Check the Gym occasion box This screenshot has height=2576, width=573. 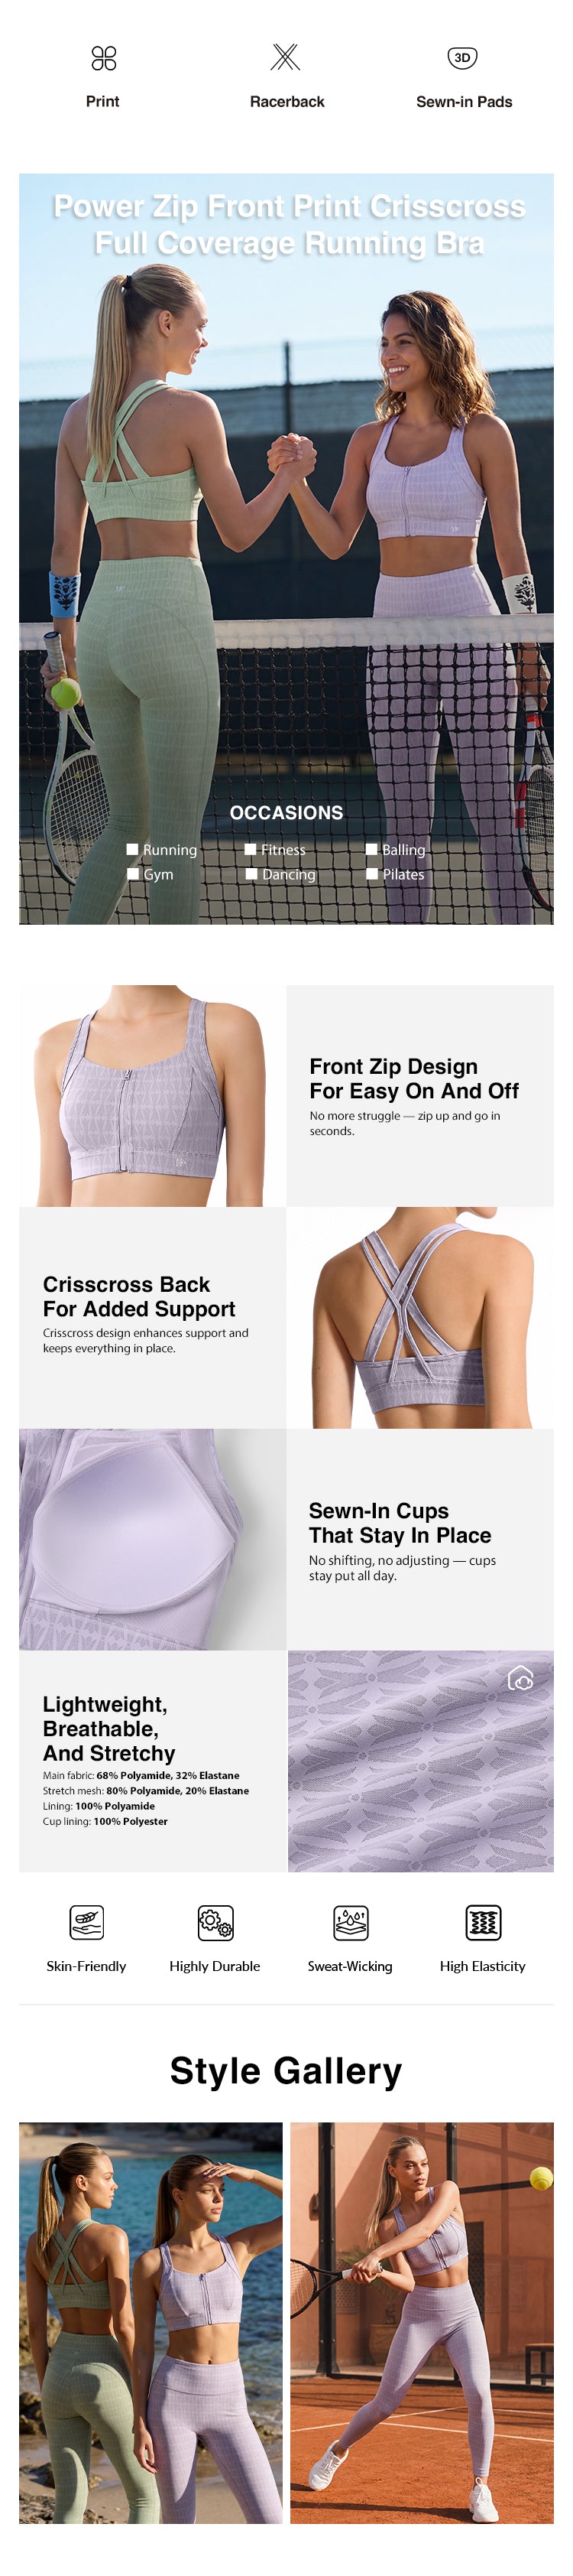133,873
